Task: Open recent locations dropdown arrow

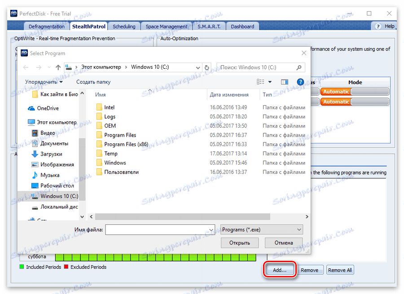Action: [49, 67]
